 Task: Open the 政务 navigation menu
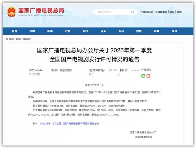coord(68,31)
